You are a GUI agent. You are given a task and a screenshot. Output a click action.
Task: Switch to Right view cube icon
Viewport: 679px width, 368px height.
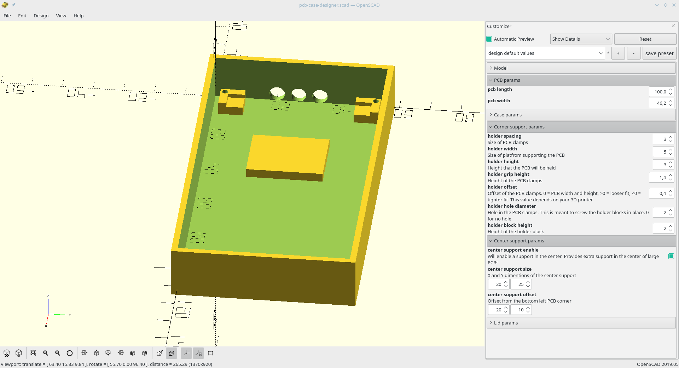pyautogui.click(x=84, y=353)
